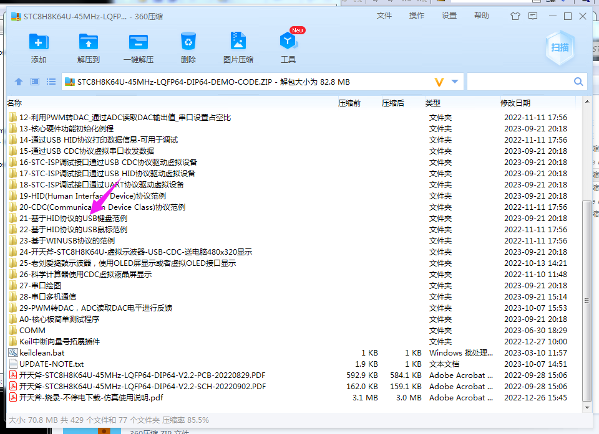Select folder 24-开天斧 虚拟示波器
Viewport: 599px width, 434px height.
coord(135,252)
